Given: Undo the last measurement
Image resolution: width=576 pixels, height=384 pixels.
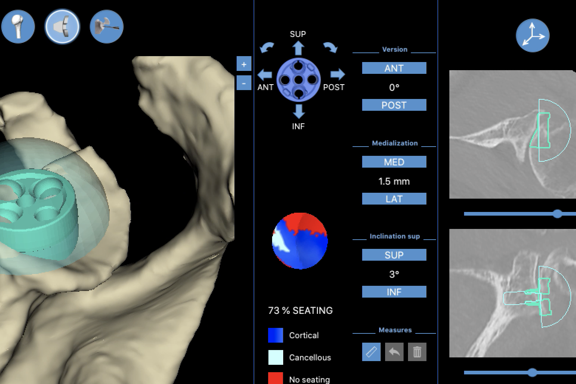Looking at the screenshot, I should [x=394, y=352].
